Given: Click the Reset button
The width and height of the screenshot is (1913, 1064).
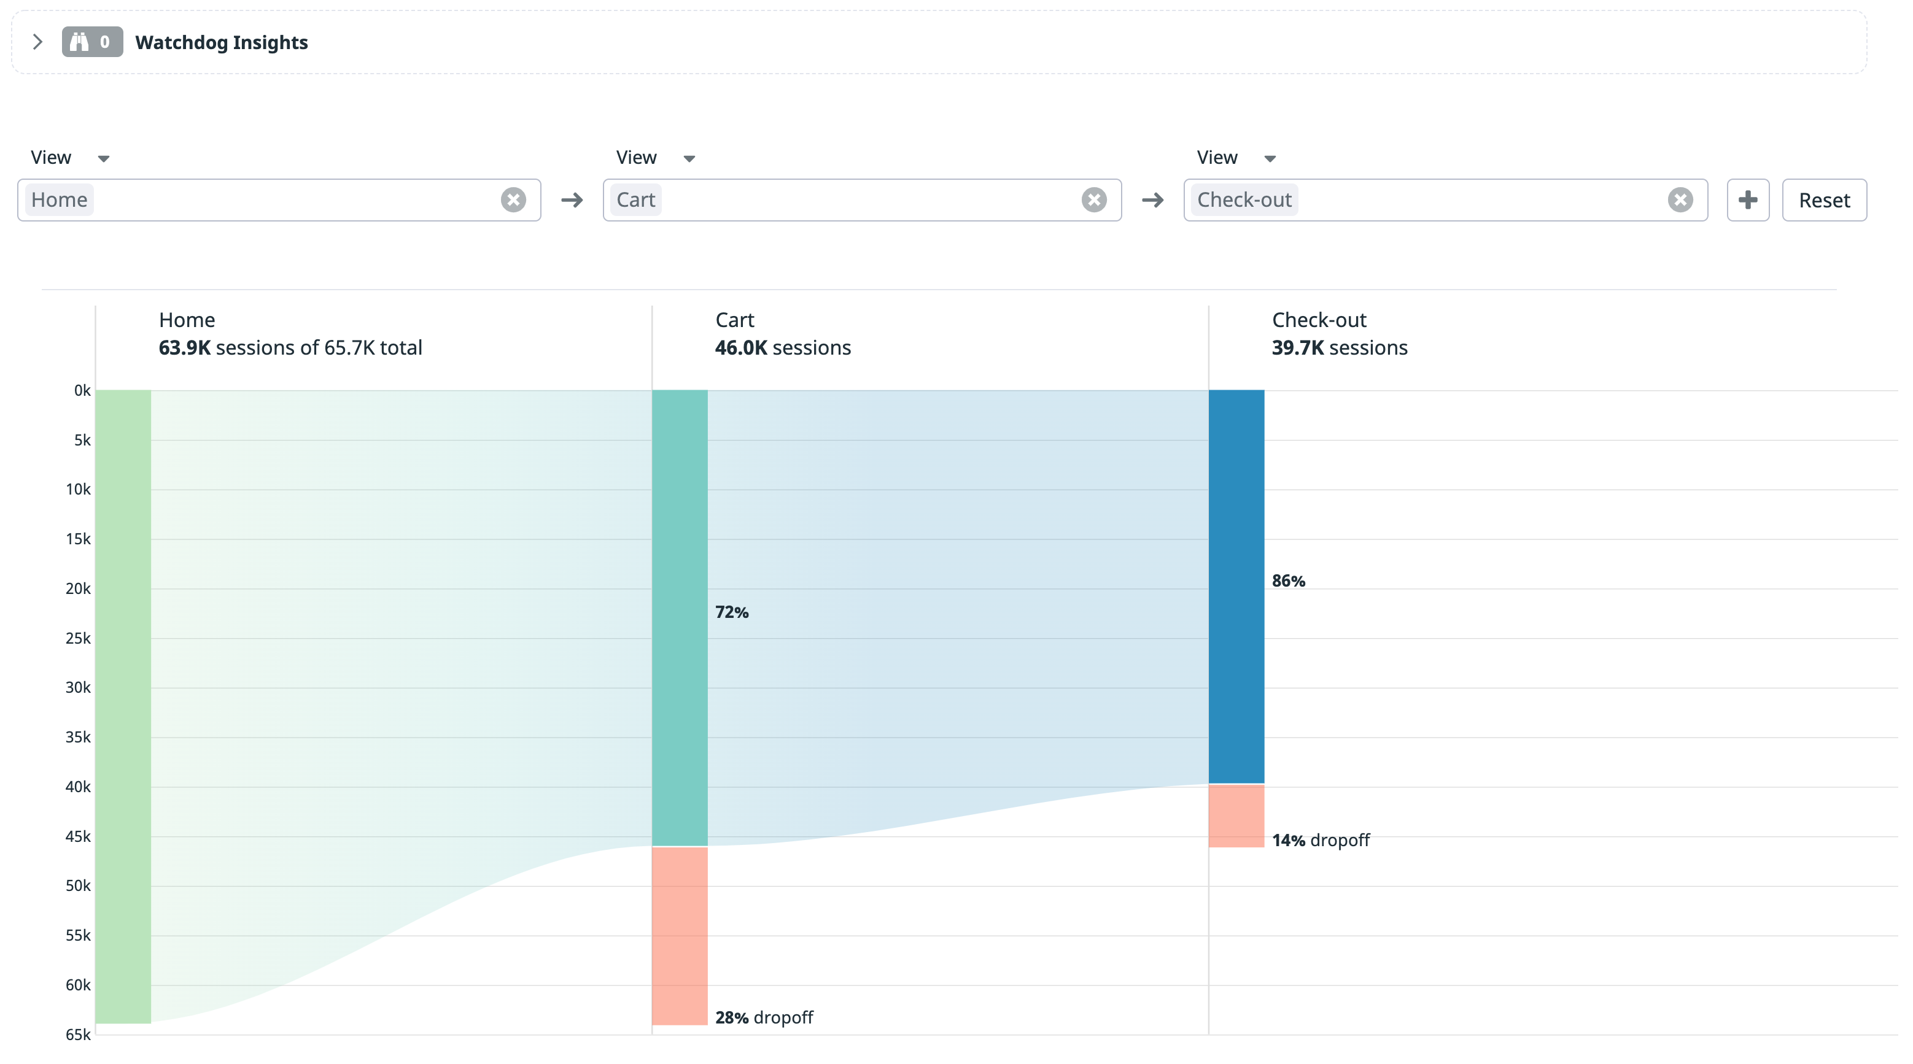Looking at the screenshot, I should (x=1824, y=200).
